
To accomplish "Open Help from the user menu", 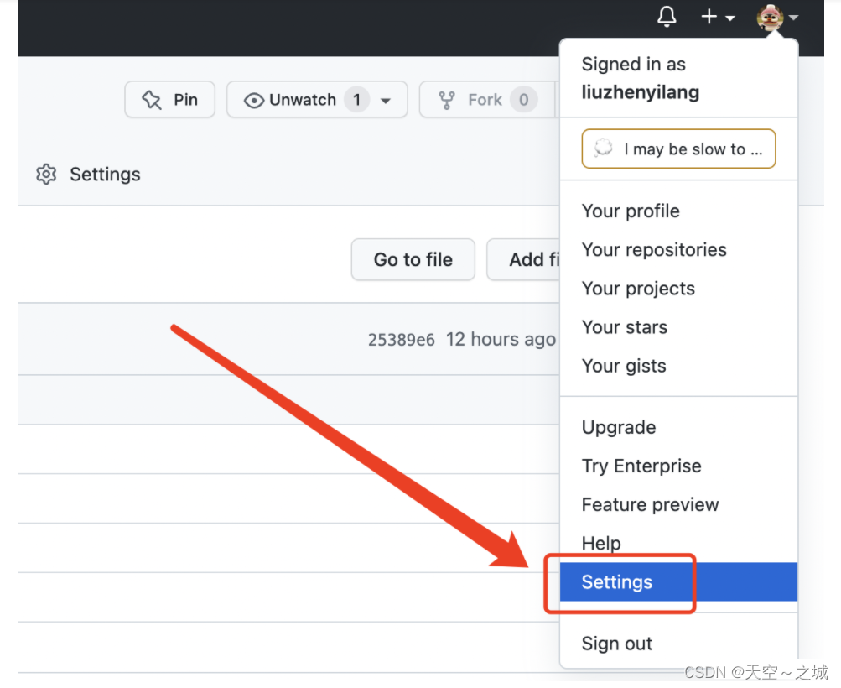I will (678, 543).
